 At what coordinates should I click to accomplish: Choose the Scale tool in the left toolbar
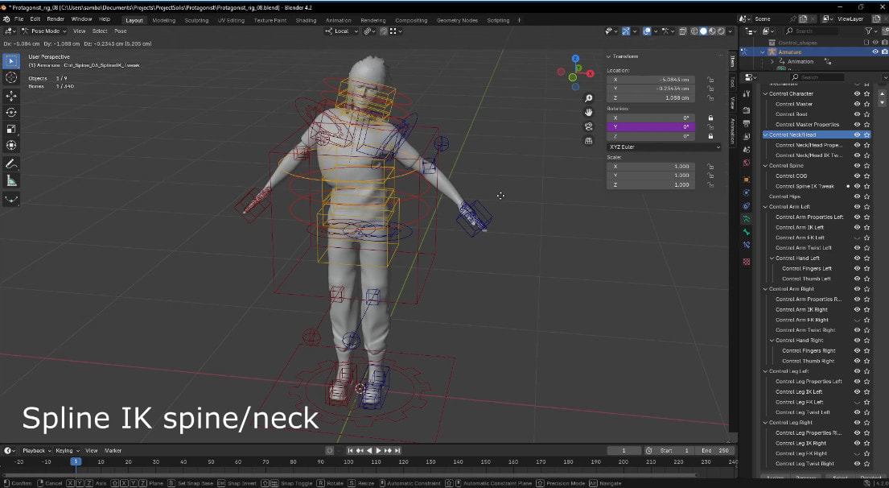point(11,129)
